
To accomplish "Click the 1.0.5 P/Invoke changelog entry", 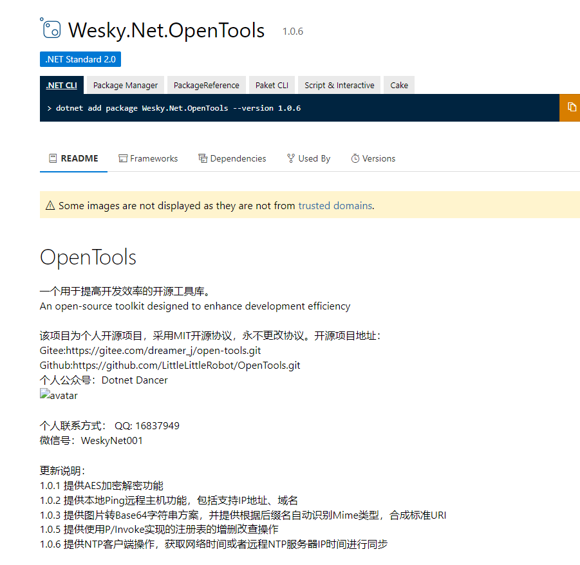I will (159, 529).
